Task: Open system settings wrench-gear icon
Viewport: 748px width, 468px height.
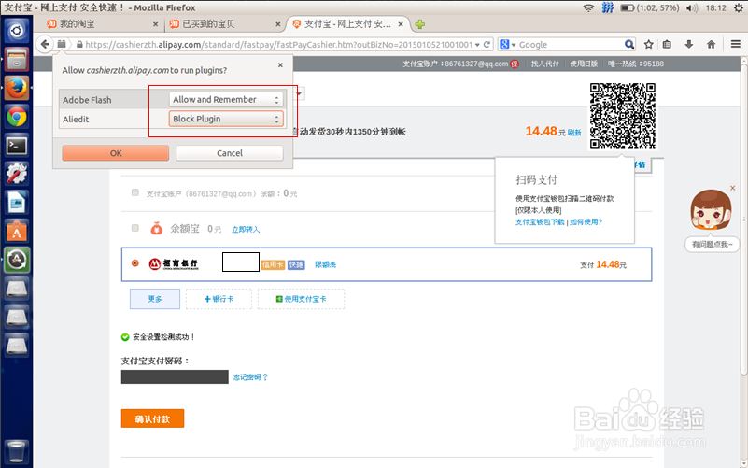Action: [x=16, y=174]
